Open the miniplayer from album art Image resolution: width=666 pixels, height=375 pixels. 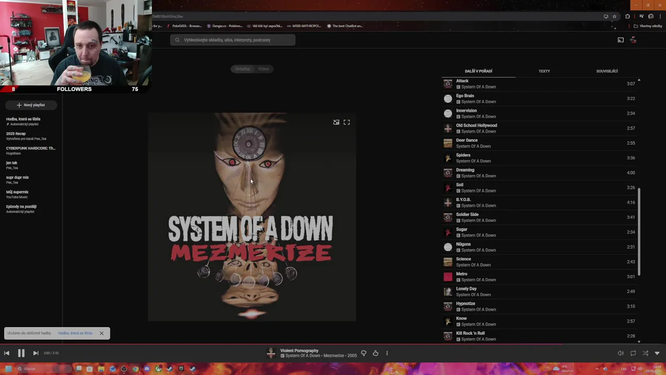pyautogui.click(x=336, y=122)
